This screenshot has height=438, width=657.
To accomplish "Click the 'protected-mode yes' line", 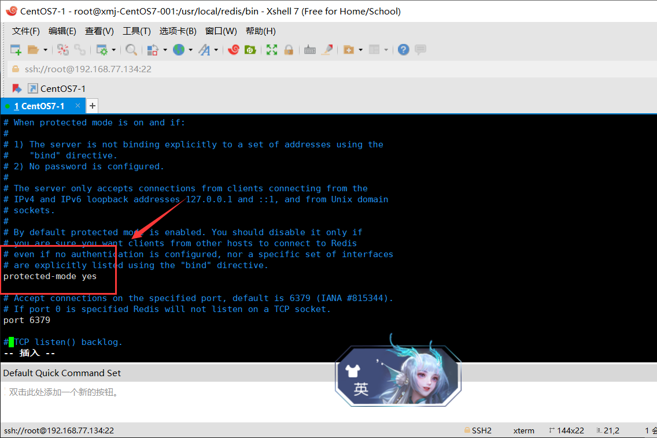I will [50, 276].
